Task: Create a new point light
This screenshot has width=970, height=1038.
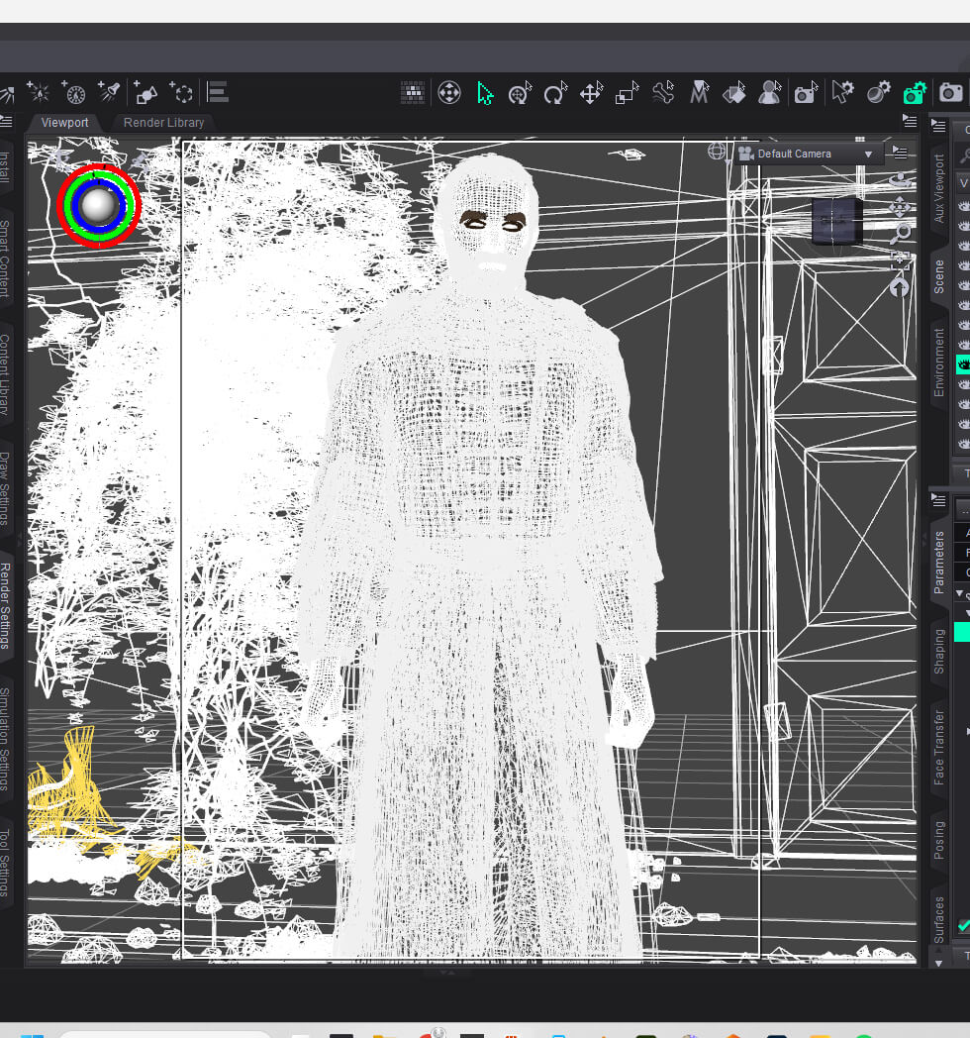Action: (38, 92)
